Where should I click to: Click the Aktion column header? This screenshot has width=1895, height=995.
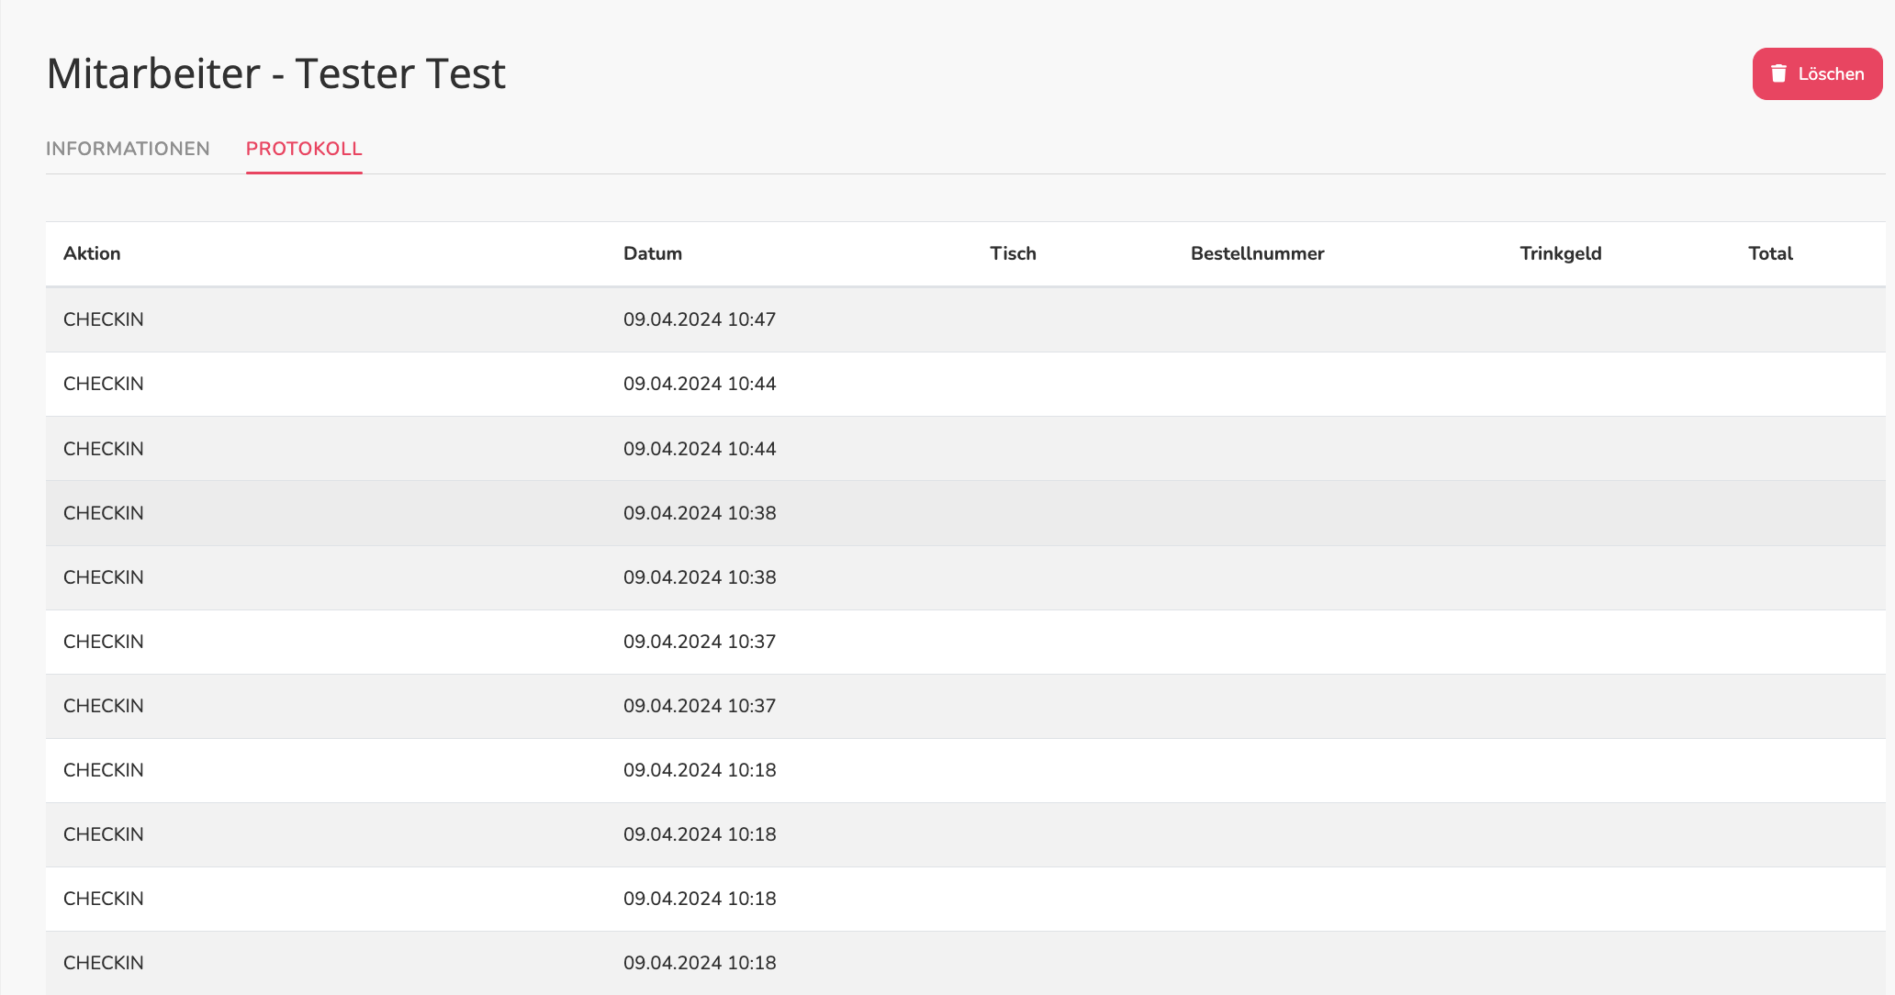click(x=92, y=253)
